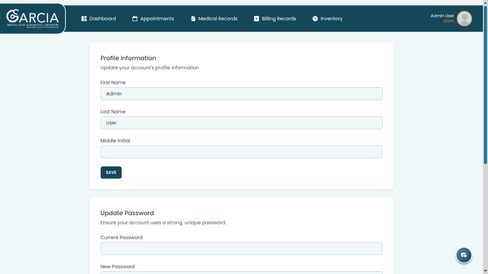
Task: Click the Appointments calendar icon
Action: (135, 19)
